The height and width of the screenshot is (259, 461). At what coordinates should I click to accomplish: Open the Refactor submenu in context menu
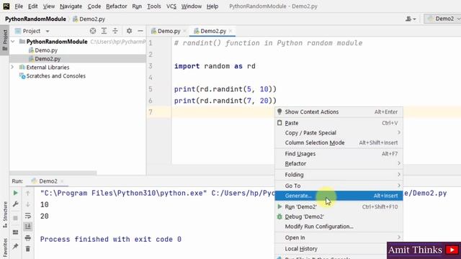[339, 163]
